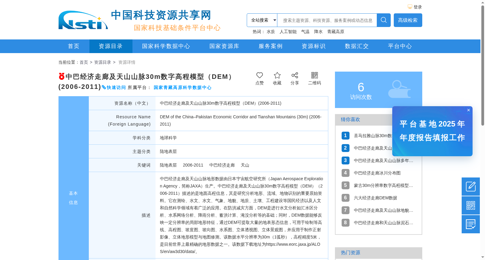Click hot keyword 水质
The width and height of the screenshot is (485, 260).
point(271,32)
